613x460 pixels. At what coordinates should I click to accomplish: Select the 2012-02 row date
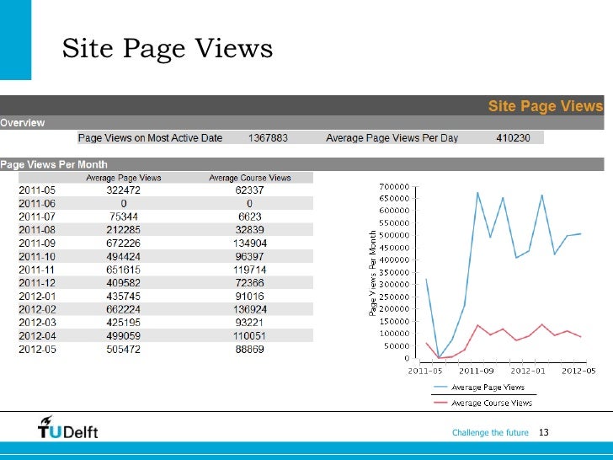(38, 309)
